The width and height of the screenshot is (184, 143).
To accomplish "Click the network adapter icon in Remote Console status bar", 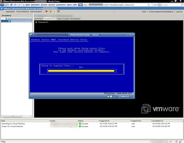I will pyautogui.click(x=114, y=96).
